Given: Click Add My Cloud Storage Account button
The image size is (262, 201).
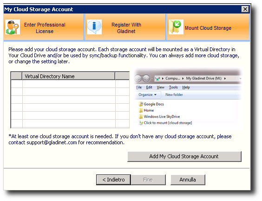Looking at the screenshot, I should (184, 156).
